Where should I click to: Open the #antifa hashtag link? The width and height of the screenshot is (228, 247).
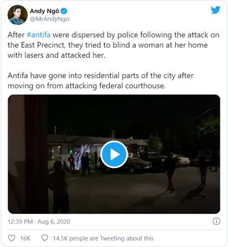tap(39, 35)
